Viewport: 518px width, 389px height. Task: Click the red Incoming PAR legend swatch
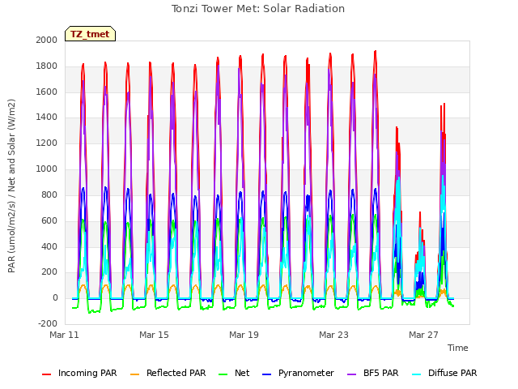(x=47, y=374)
